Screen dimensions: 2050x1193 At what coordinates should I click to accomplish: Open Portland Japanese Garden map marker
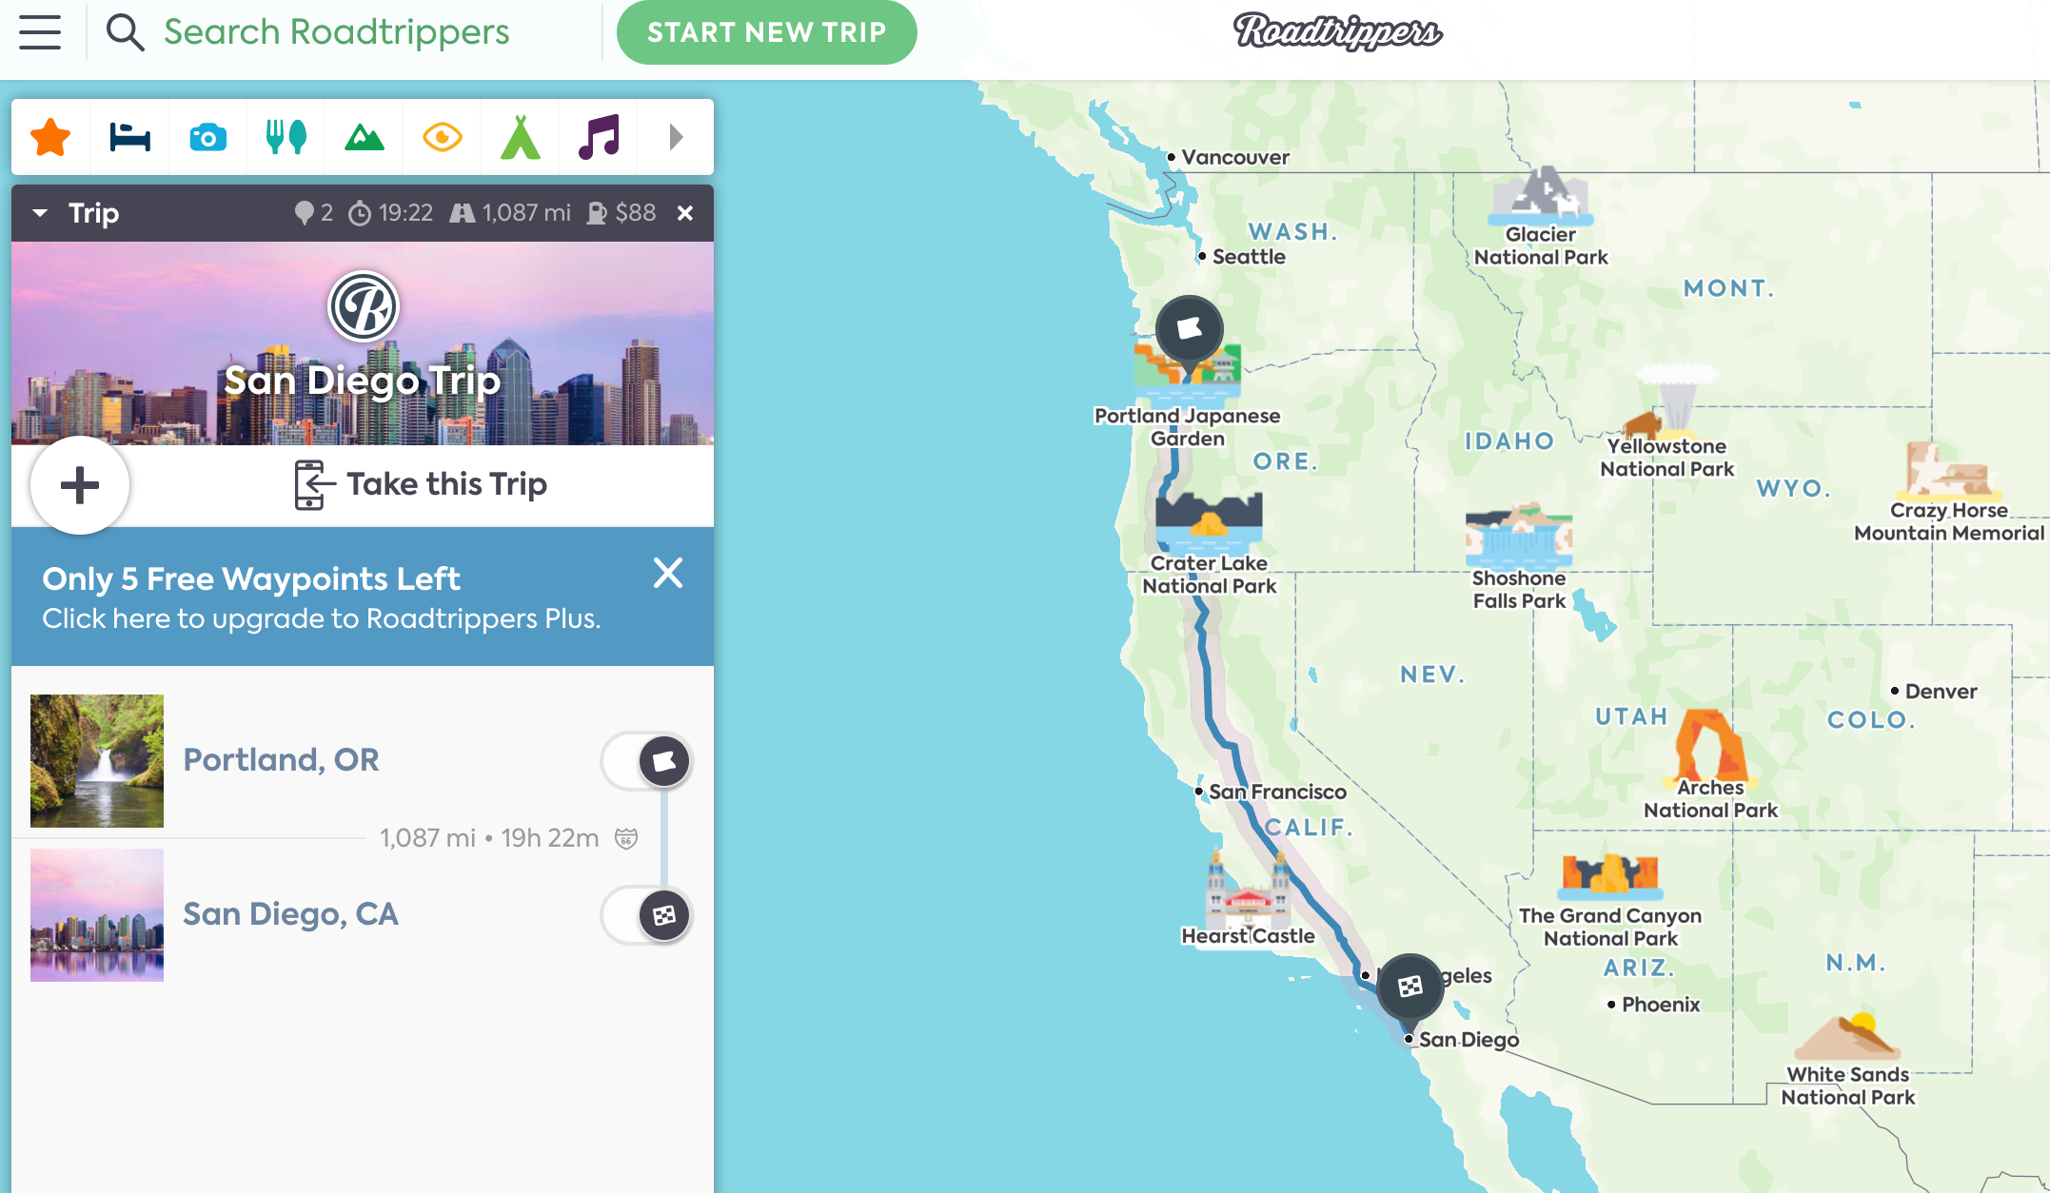[x=1188, y=396]
